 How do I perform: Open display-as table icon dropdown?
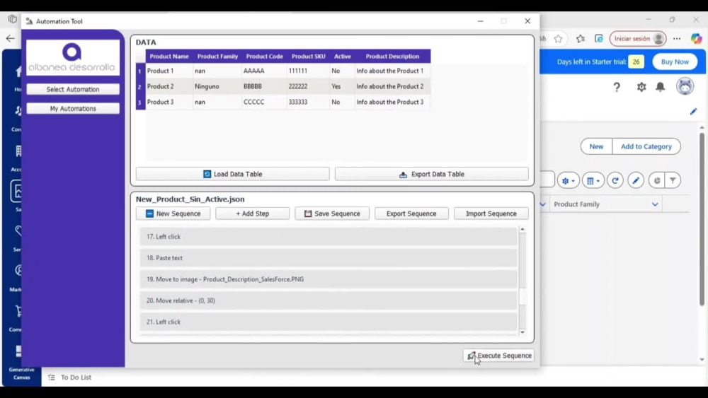coord(593,181)
